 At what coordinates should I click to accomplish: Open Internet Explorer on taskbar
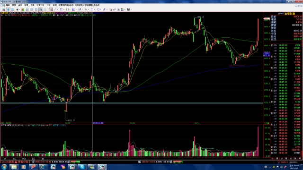[x=43, y=167]
